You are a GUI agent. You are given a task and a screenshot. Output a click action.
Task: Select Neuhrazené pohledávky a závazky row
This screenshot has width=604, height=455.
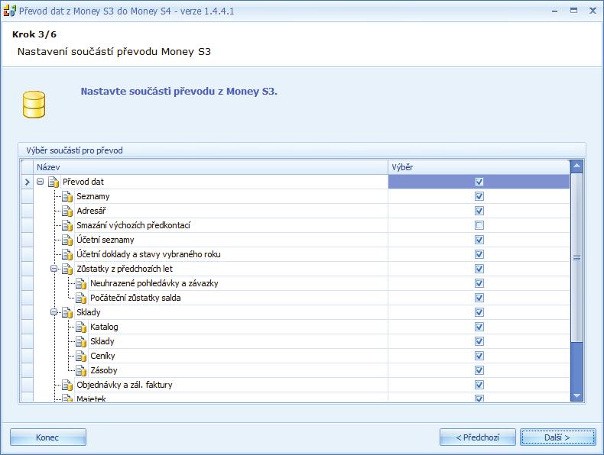pyautogui.click(x=295, y=283)
